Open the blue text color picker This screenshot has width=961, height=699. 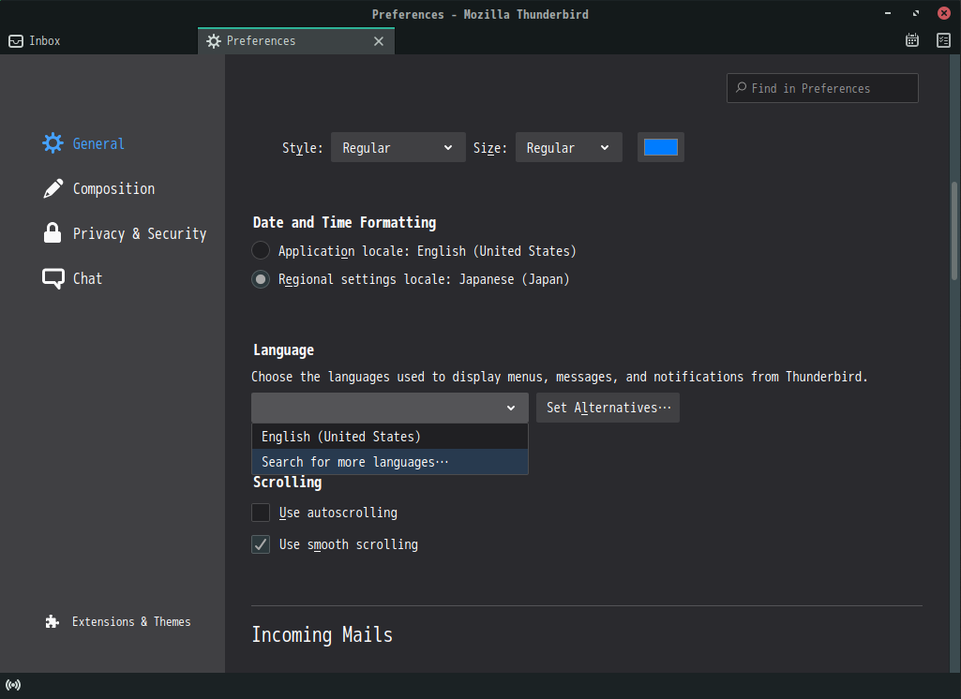(661, 148)
